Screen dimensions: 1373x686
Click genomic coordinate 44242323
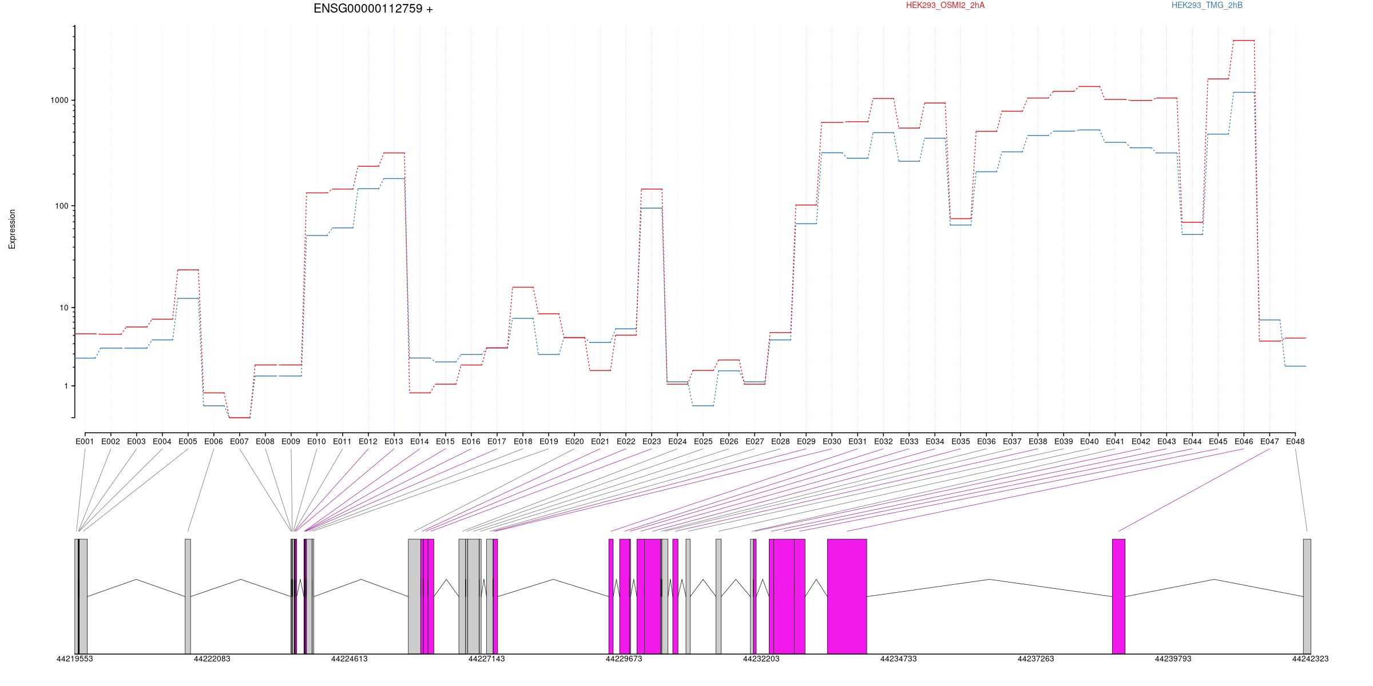click(1310, 659)
